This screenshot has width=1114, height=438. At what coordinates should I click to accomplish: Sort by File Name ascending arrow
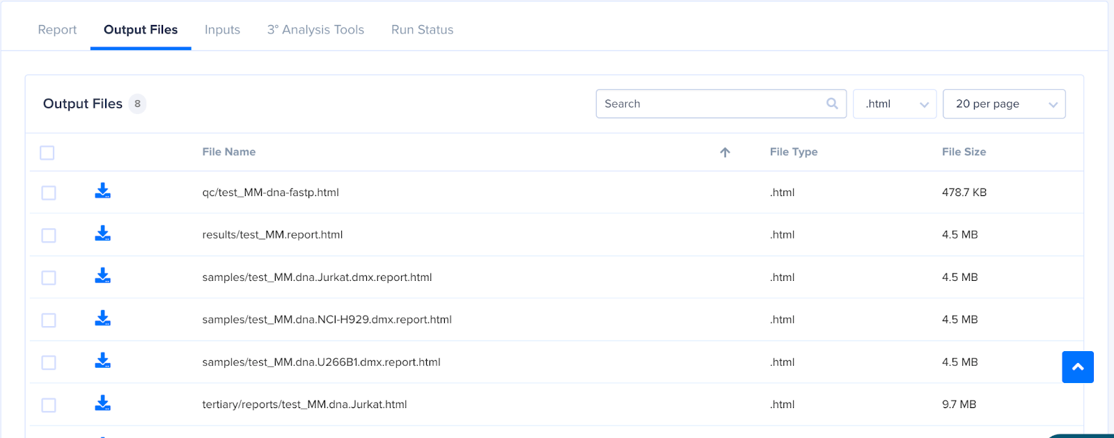[x=725, y=152]
